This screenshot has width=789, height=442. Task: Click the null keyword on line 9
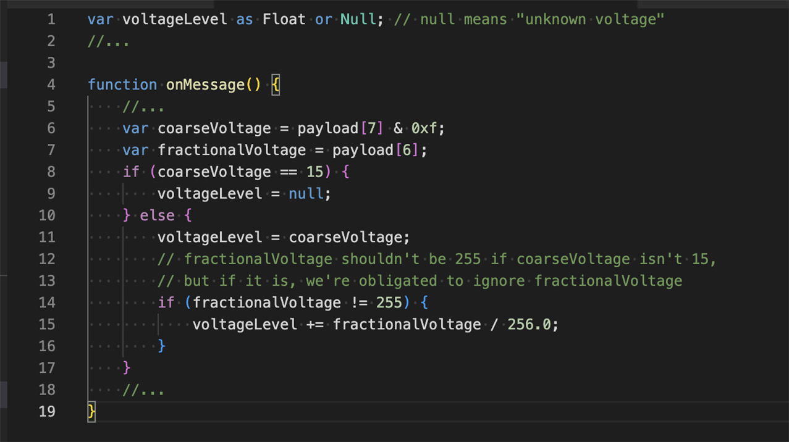[306, 194]
